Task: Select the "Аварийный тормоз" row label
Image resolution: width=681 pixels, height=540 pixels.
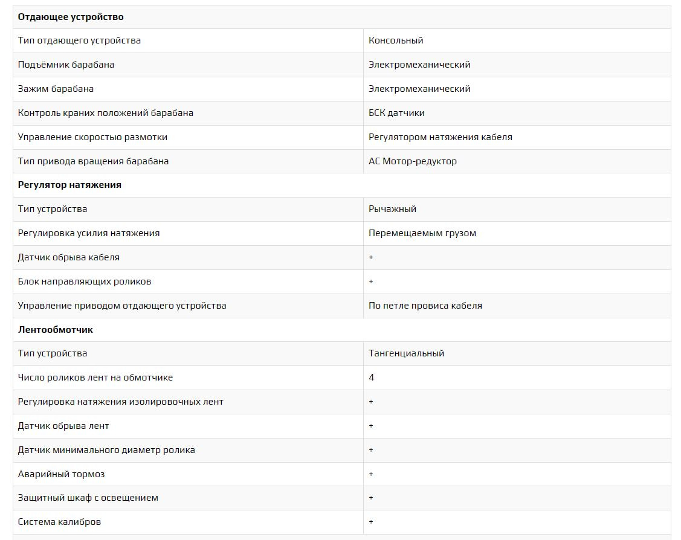Action: (61, 474)
